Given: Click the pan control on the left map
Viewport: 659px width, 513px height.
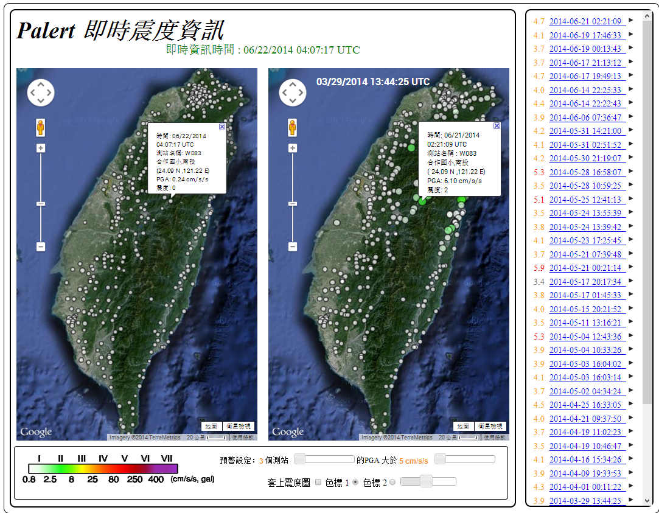Looking at the screenshot, I should click(x=41, y=92).
